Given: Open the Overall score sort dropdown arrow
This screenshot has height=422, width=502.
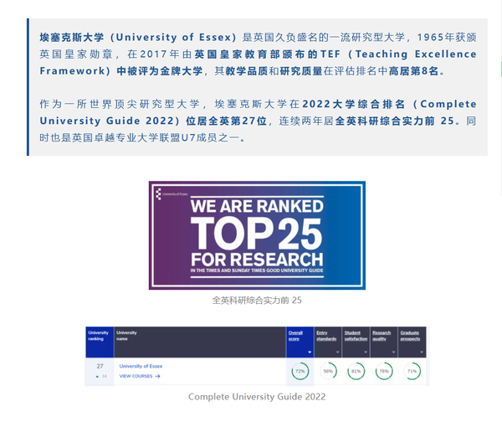Looking at the screenshot, I should 310,353.
